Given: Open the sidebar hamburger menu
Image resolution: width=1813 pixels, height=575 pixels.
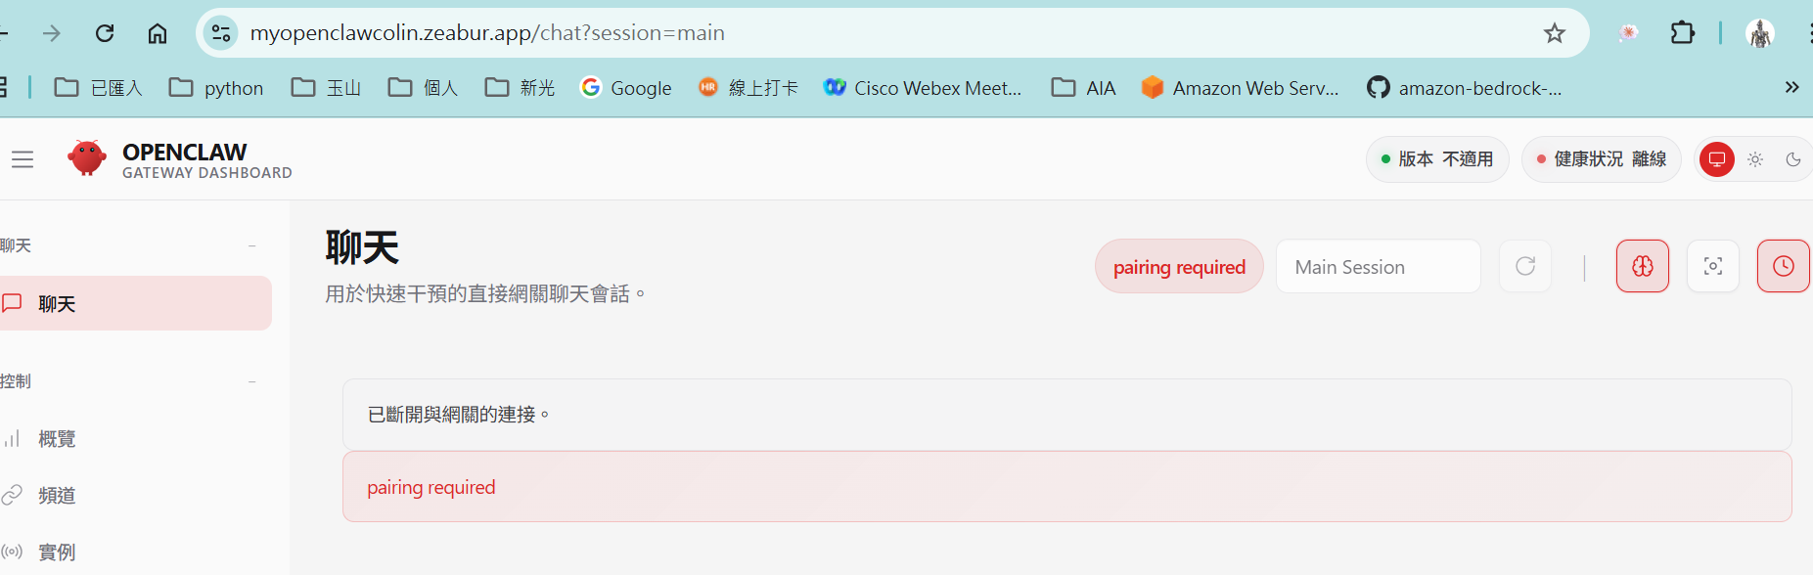Looking at the screenshot, I should [23, 159].
